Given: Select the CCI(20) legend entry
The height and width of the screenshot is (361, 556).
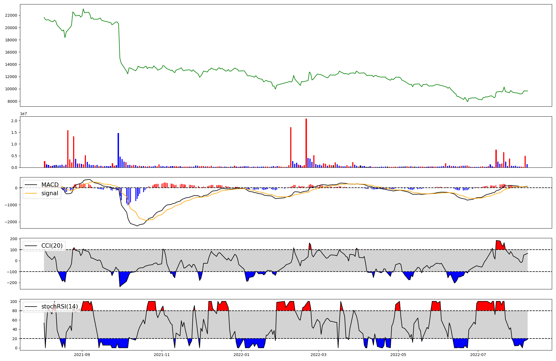Looking at the screenshot, I should pos(52,246).
